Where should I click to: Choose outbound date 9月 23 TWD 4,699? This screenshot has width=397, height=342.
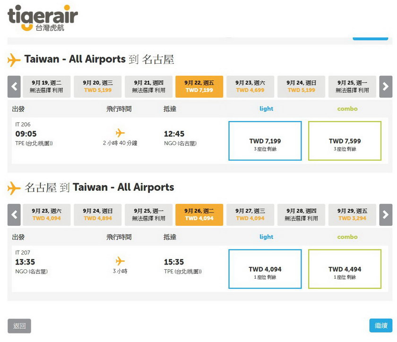pos(250,86)
